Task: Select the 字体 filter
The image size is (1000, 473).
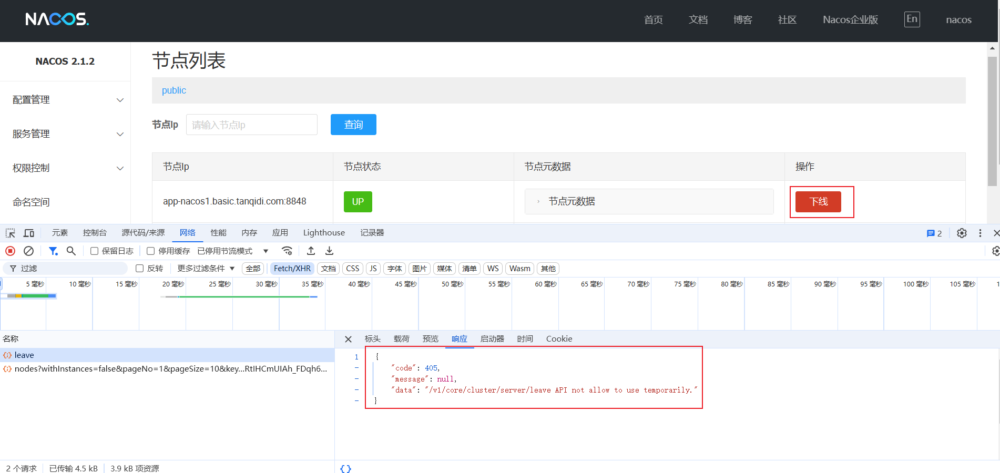Action: 395,269
